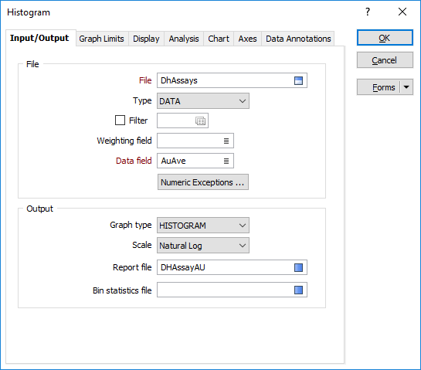Click the Numeric Exceptions button

(x=203, y=182)
